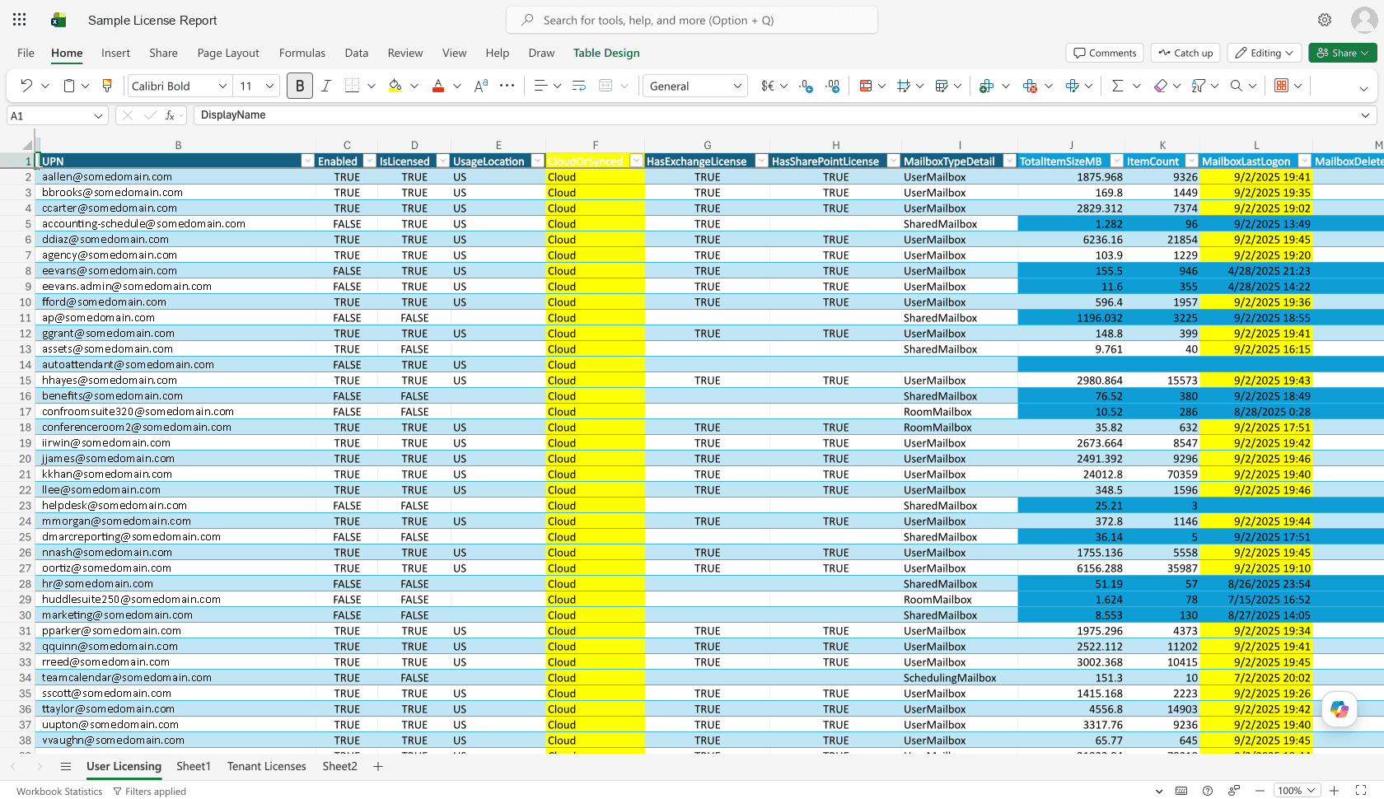Open the Editing mode dropdown
This screenshot has height=799, width=1384.
pos(1265,53)
